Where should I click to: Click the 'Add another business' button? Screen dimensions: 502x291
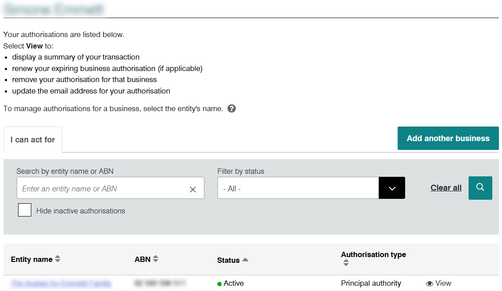448,138
